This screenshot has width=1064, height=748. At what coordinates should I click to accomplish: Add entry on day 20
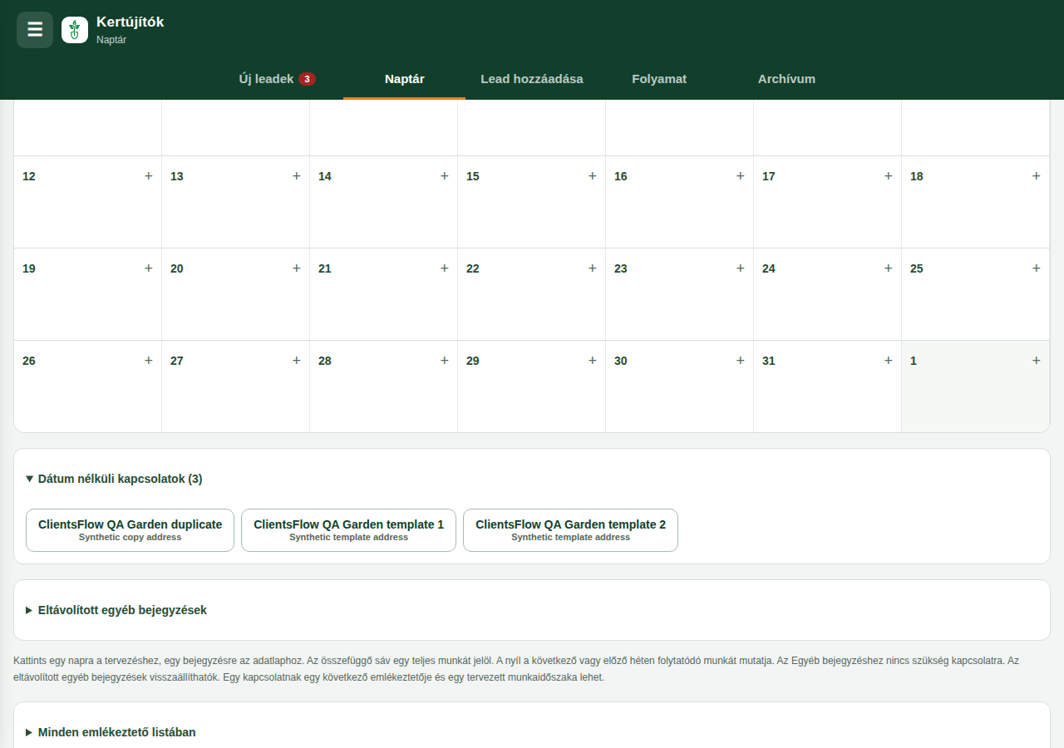(297, 268)
